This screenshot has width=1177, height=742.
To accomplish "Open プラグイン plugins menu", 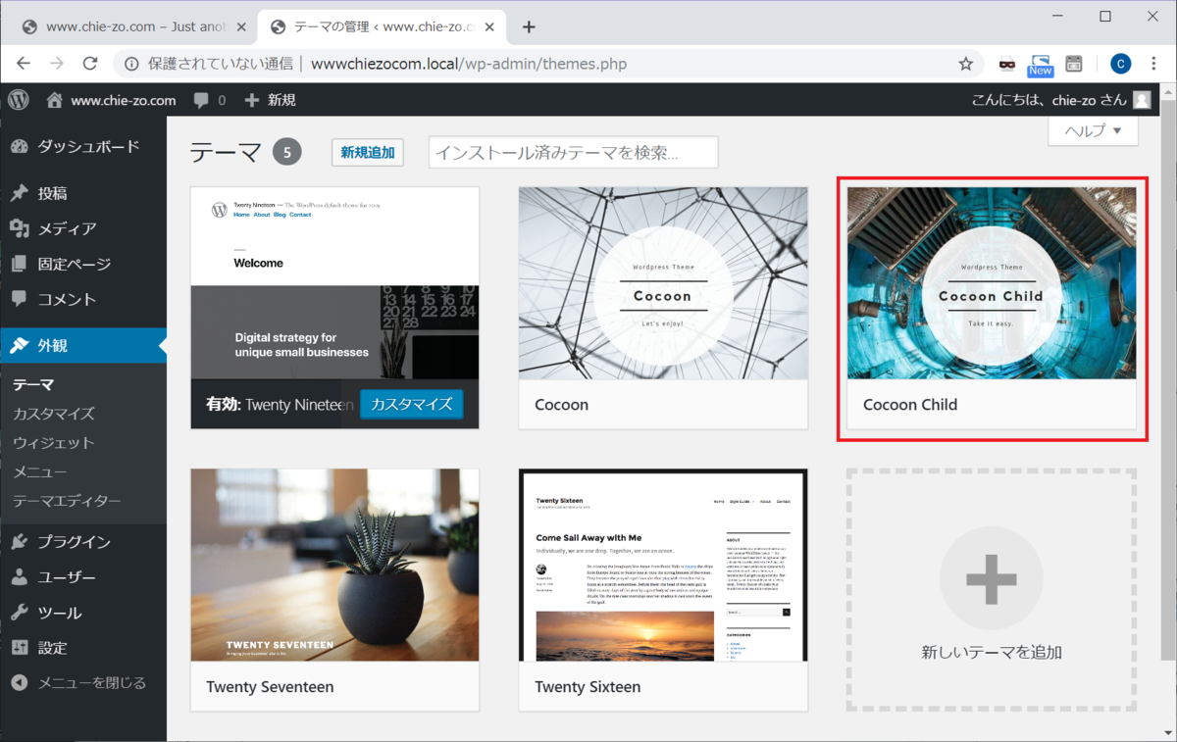I will pos(83,542).
